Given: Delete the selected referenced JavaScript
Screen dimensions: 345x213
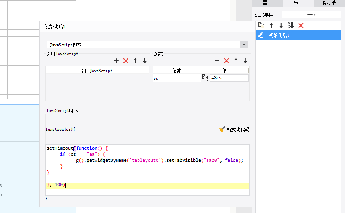Looking at the screenshot, I should click(x=126, y=61).
